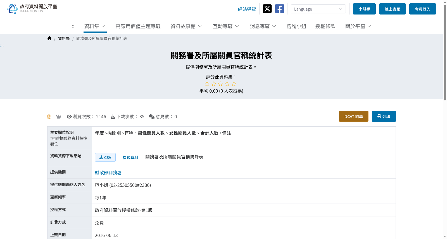Click the 會員登入 button
447x239 pixels.
[x=423, y=9]
